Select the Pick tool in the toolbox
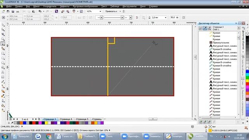Screen dimensions: 249x140 pyautogui.click(x=3, y=25)
